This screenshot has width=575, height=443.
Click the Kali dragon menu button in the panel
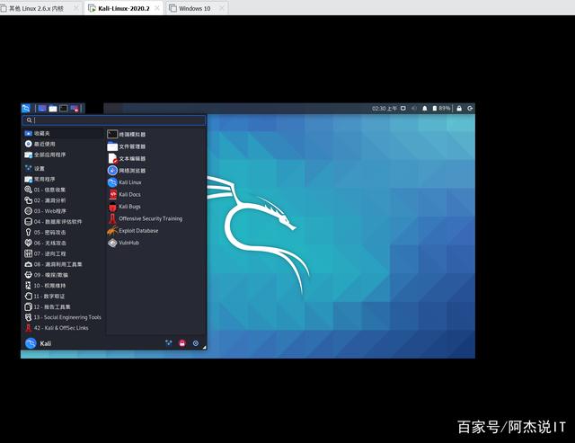26,108
